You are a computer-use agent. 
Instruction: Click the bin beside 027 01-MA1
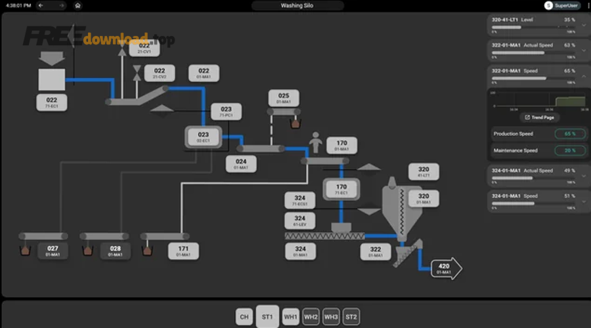(25, 250)
